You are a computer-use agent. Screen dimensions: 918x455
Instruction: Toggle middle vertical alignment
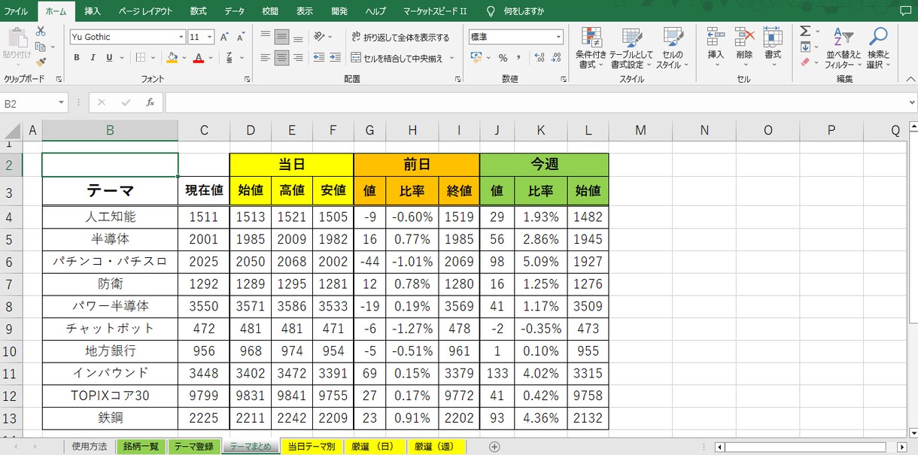[x=281, y=37]
